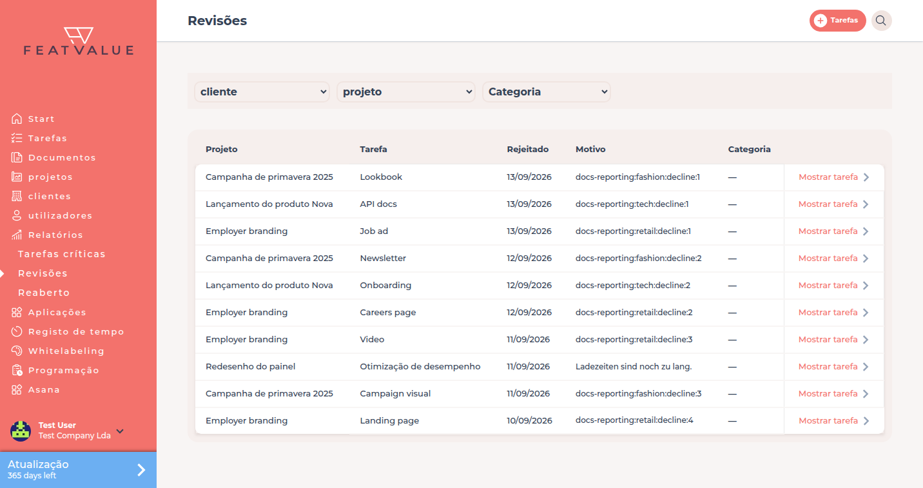Click chevron arrow in Lookbook row
The width and height of the screenshot is (923, 488).
coord(866,177)
